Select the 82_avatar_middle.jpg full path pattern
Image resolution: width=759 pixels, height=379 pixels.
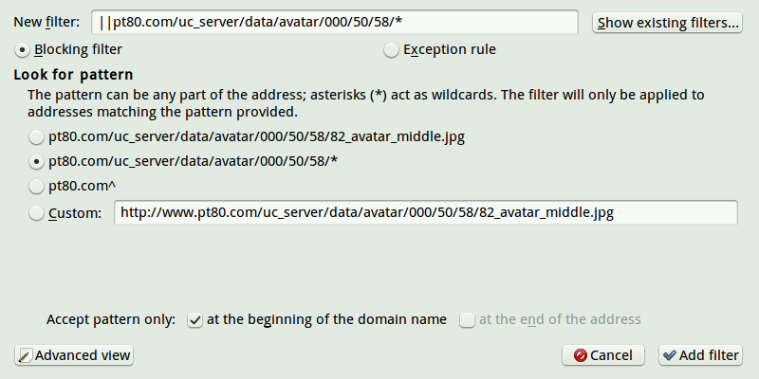(x=36, y=137)
